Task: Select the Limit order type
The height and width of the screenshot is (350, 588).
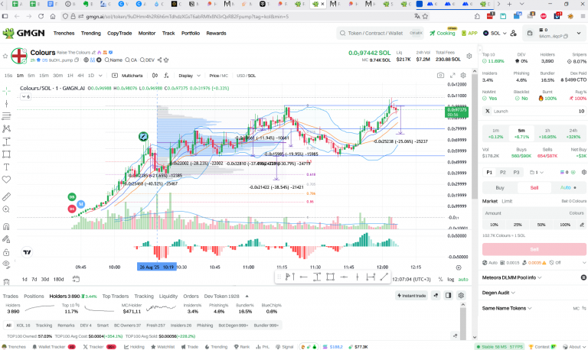Action: [x=507, y=201]
